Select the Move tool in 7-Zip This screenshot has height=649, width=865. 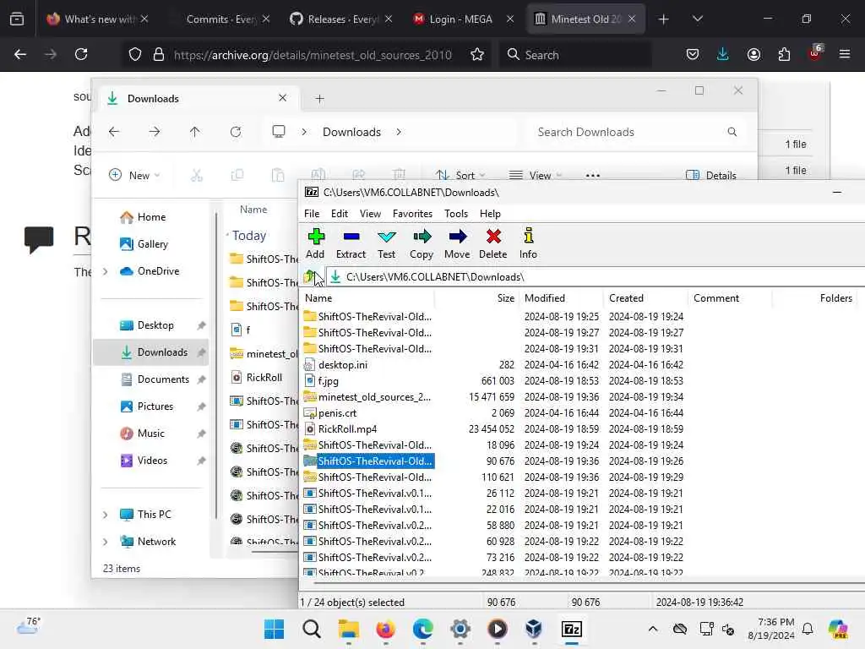(457, 243)
